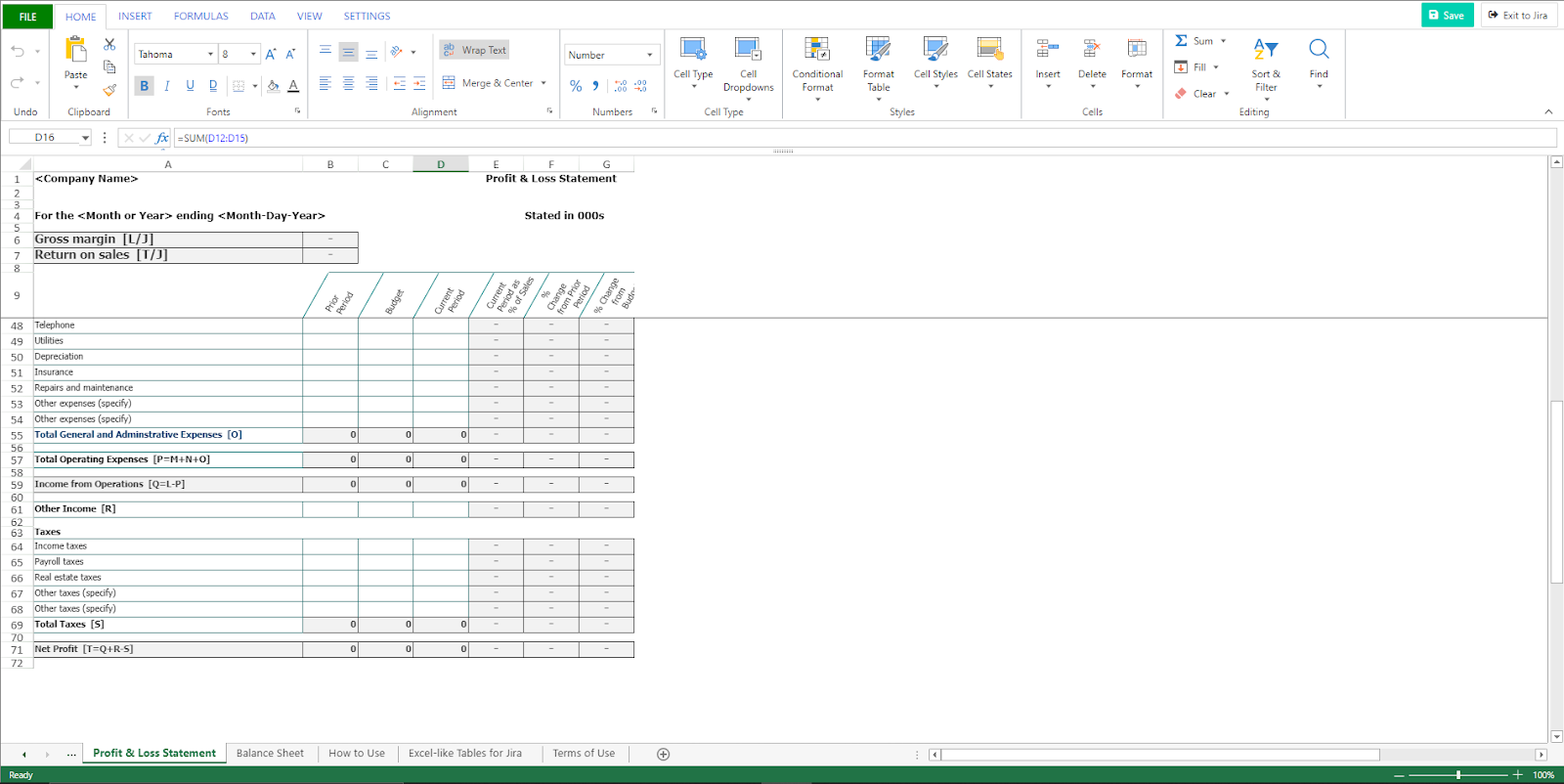Click the Undo arrow icon
This screenshot has height=784, width=1564.
click(18, 51)
